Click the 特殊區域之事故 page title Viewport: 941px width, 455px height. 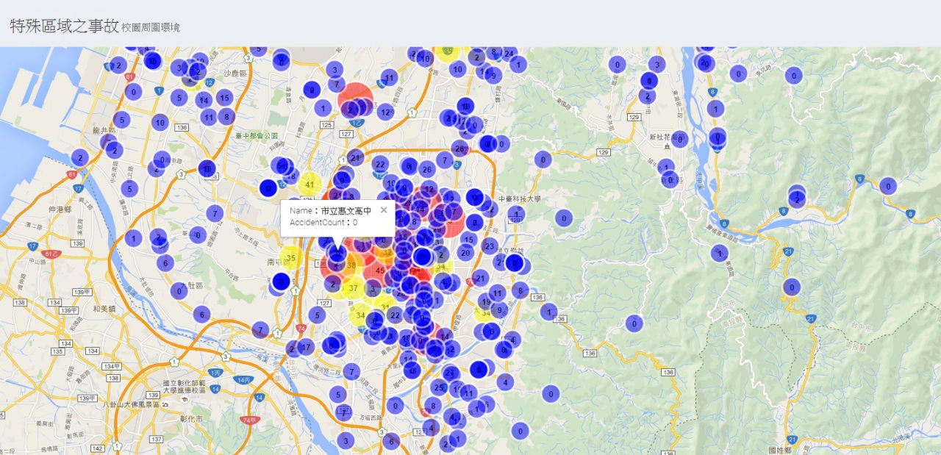tap(64, 26)
